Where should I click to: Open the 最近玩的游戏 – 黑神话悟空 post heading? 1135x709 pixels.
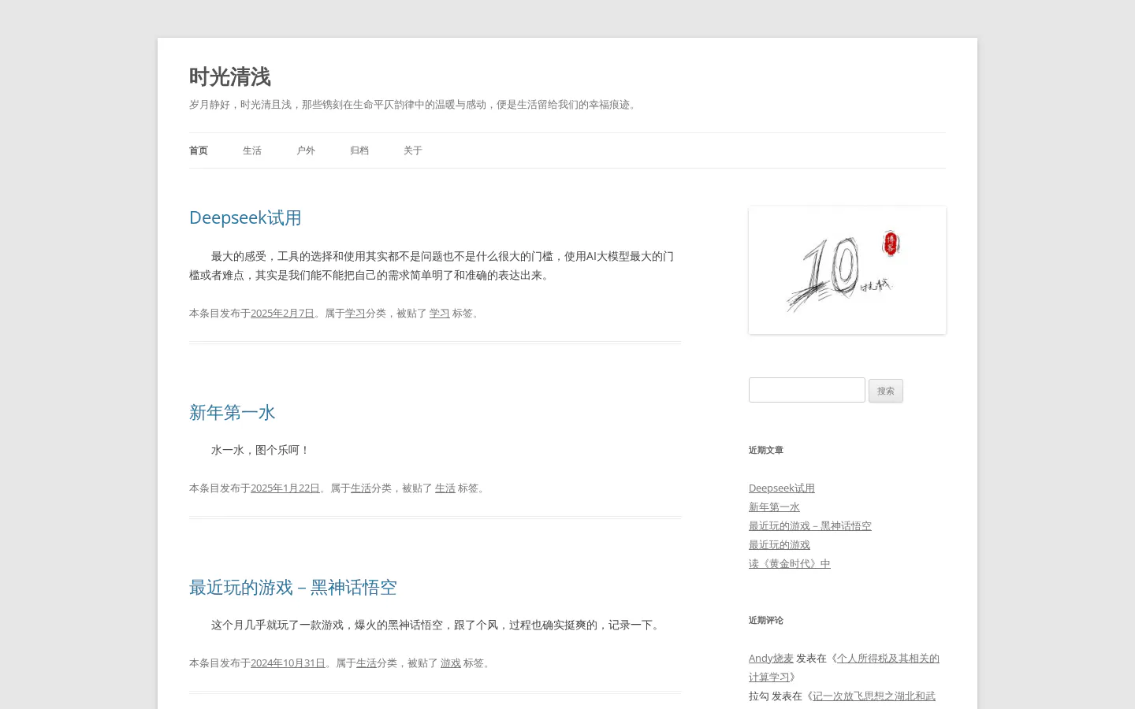293,587
